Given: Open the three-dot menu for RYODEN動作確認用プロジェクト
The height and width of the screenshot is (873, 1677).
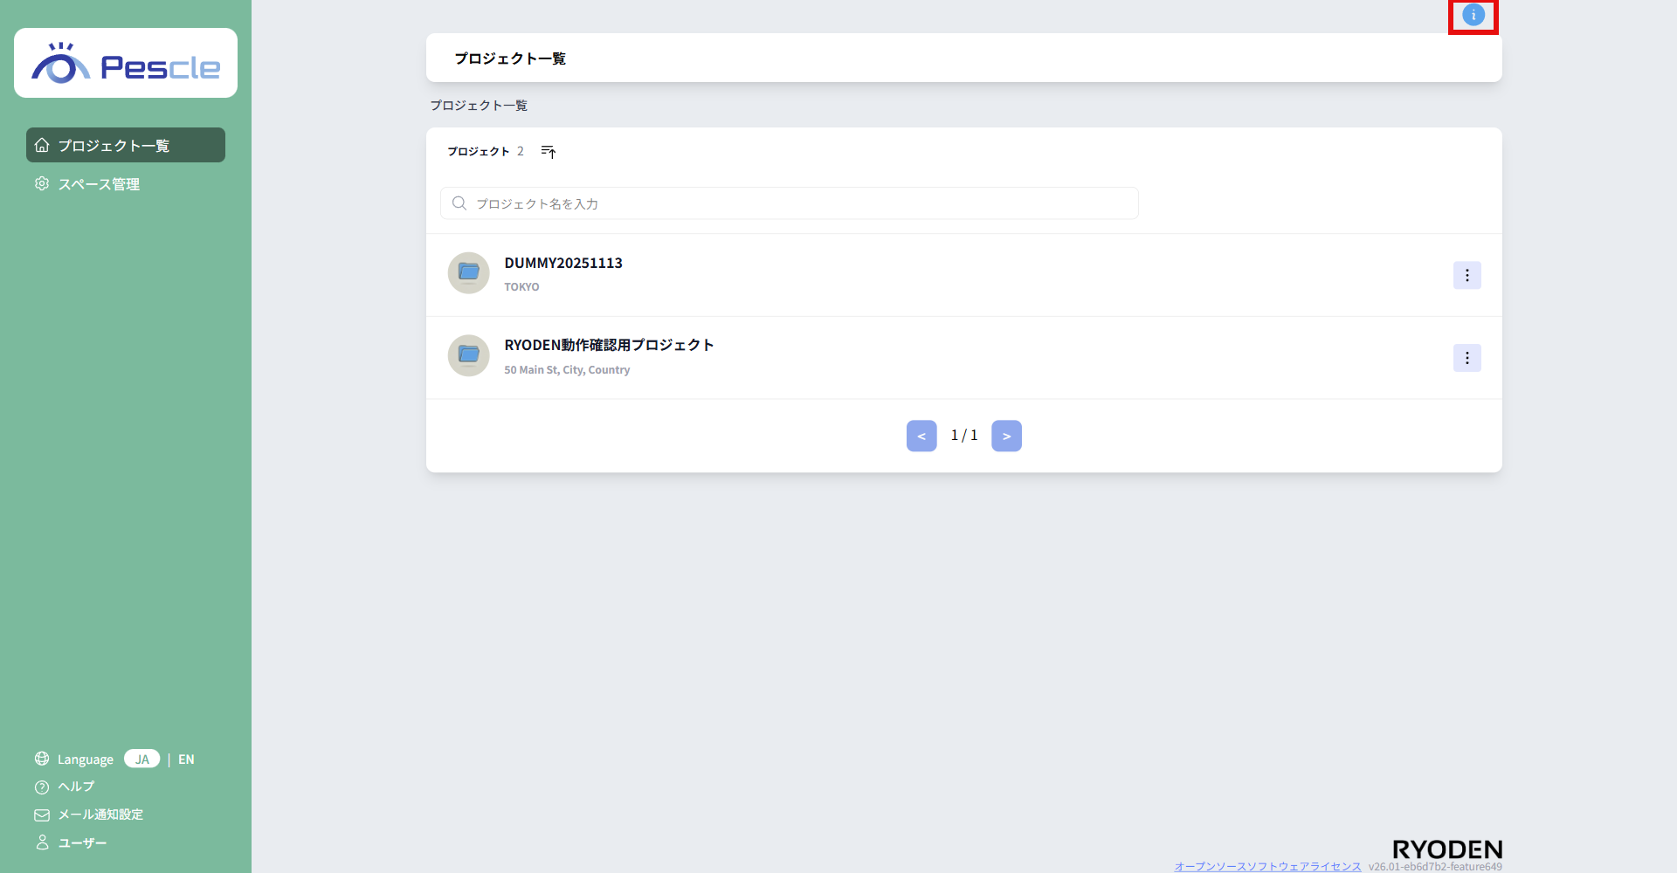Looking at the screenshot, I should coord(1467,358).
